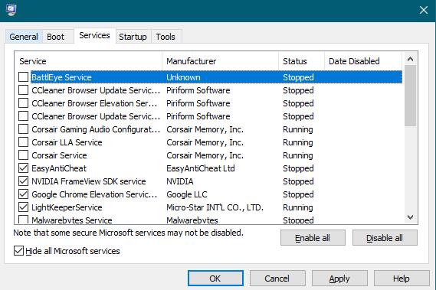
Task: Click the Disable all button
Action: (x=385, y=238)
